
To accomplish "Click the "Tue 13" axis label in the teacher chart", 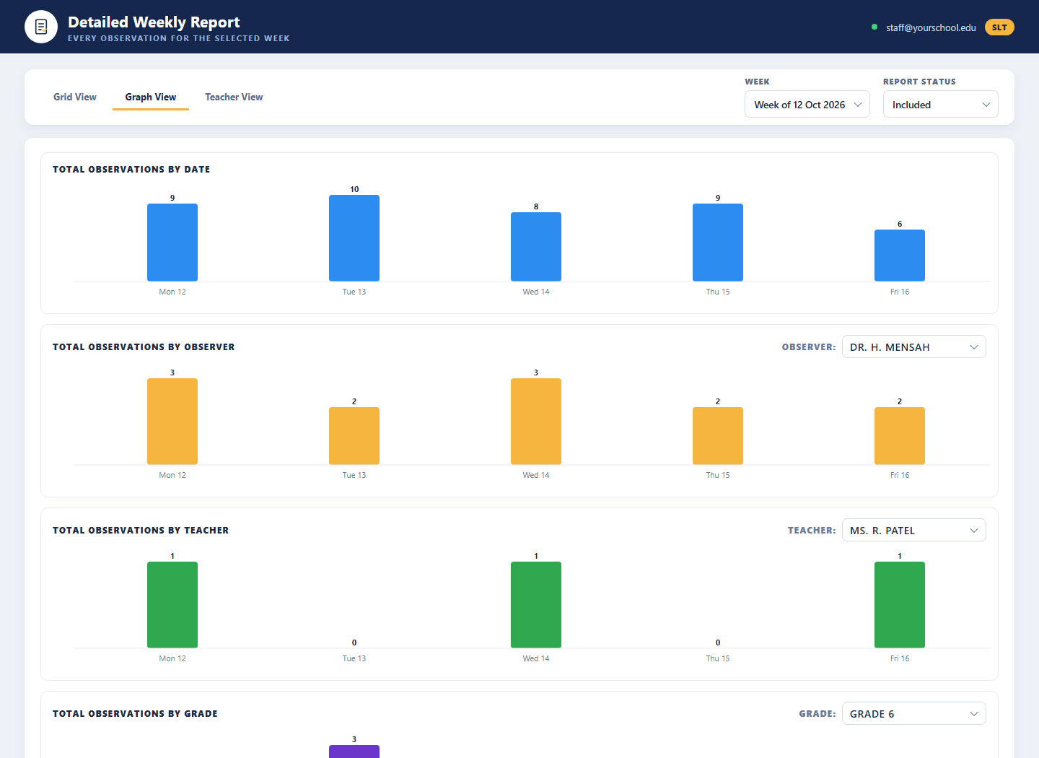I will pyautogui.click(x=354, y=658).
